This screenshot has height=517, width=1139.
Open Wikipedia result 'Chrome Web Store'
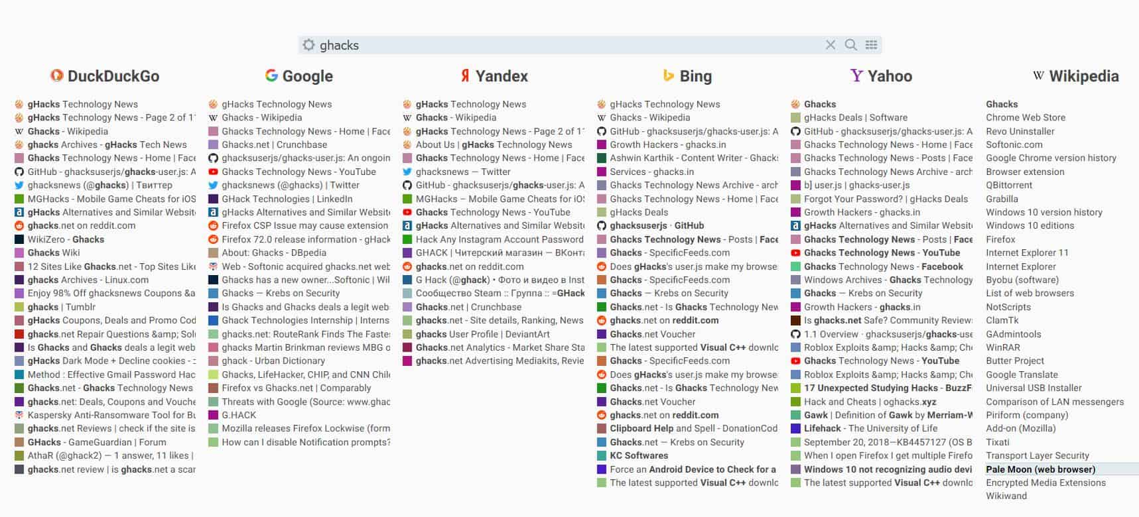pyautogui.click(x=1026, y=117)
